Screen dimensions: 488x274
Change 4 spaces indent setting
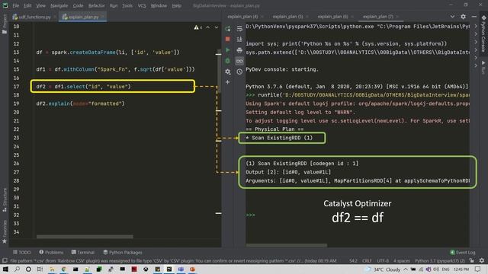tap(402, 260)
